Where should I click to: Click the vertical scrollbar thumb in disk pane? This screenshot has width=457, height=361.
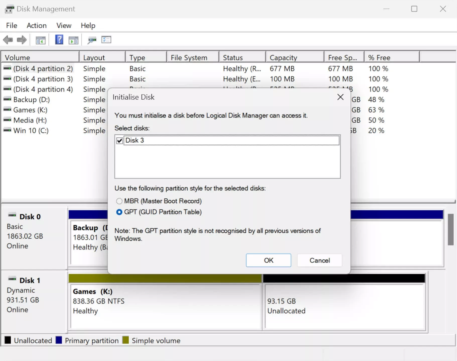coord(451,230)
